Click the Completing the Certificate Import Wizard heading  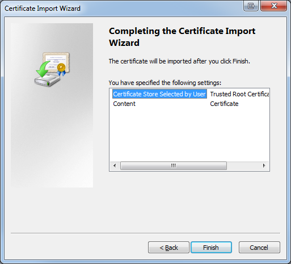(x=182, y=37)
